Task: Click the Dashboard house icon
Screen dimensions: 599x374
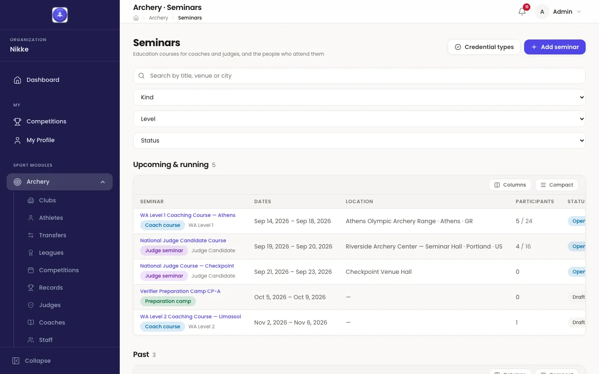Action: [x=17, y=80]
